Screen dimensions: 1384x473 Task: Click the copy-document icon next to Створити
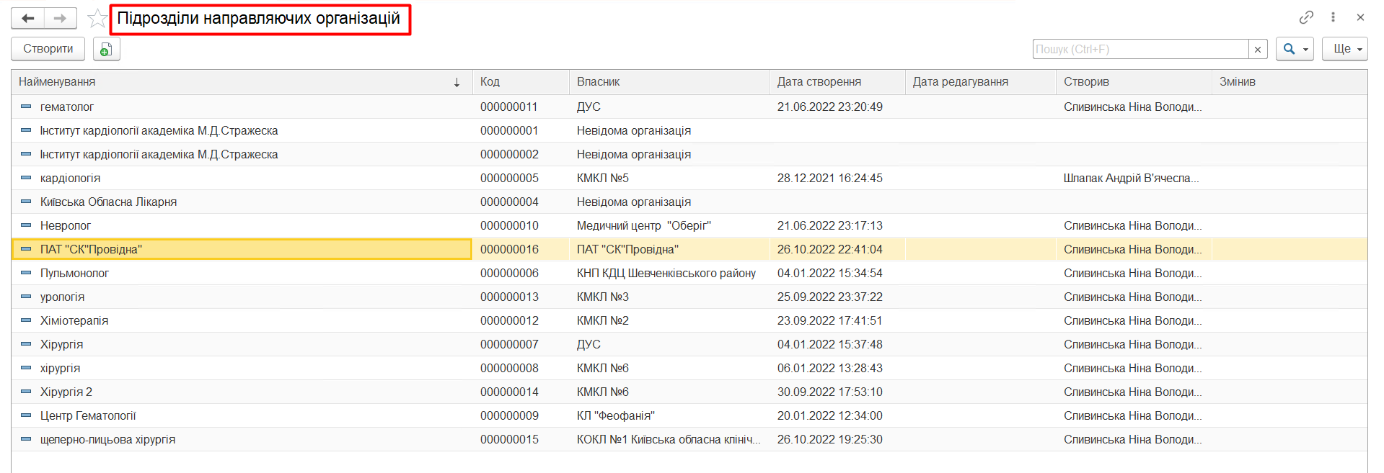click(106, 49)
